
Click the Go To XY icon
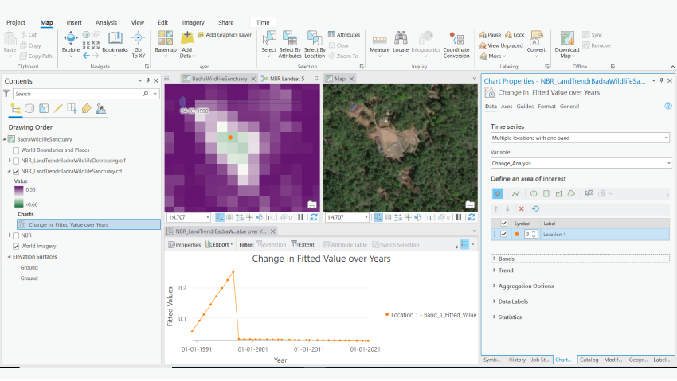139,41
